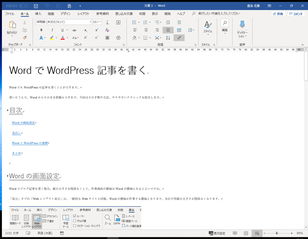Image resolution: width=308 pixels, height=239 pixels.
Task: Follow the 'Word と WordPress の連携' link
Action: point(30,143)
